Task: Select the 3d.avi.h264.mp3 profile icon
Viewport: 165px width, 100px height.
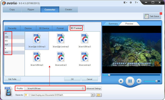Action: [37, 57]
